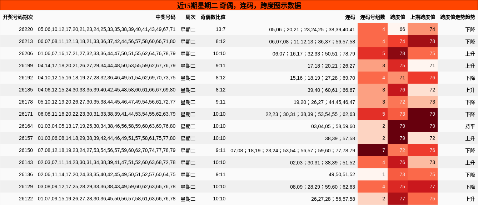Click the 上升 trend in row 26122
The width and height of the screenshot is (478, 205).
(x=470, y=199)
